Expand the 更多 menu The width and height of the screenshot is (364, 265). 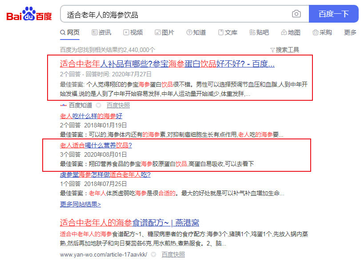point(350,32)
